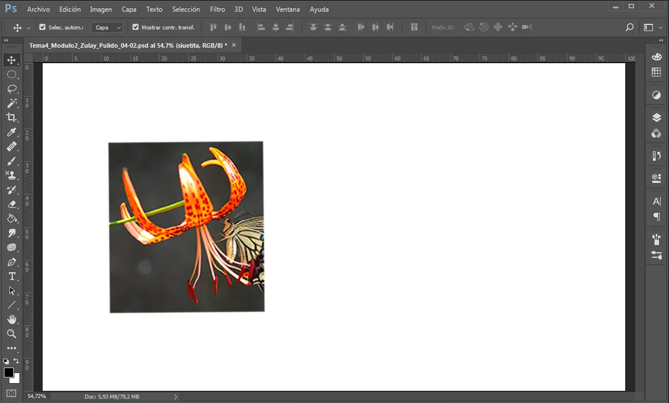
Task: Select the Elliptical Marquee tool
Action: (11, 74)
